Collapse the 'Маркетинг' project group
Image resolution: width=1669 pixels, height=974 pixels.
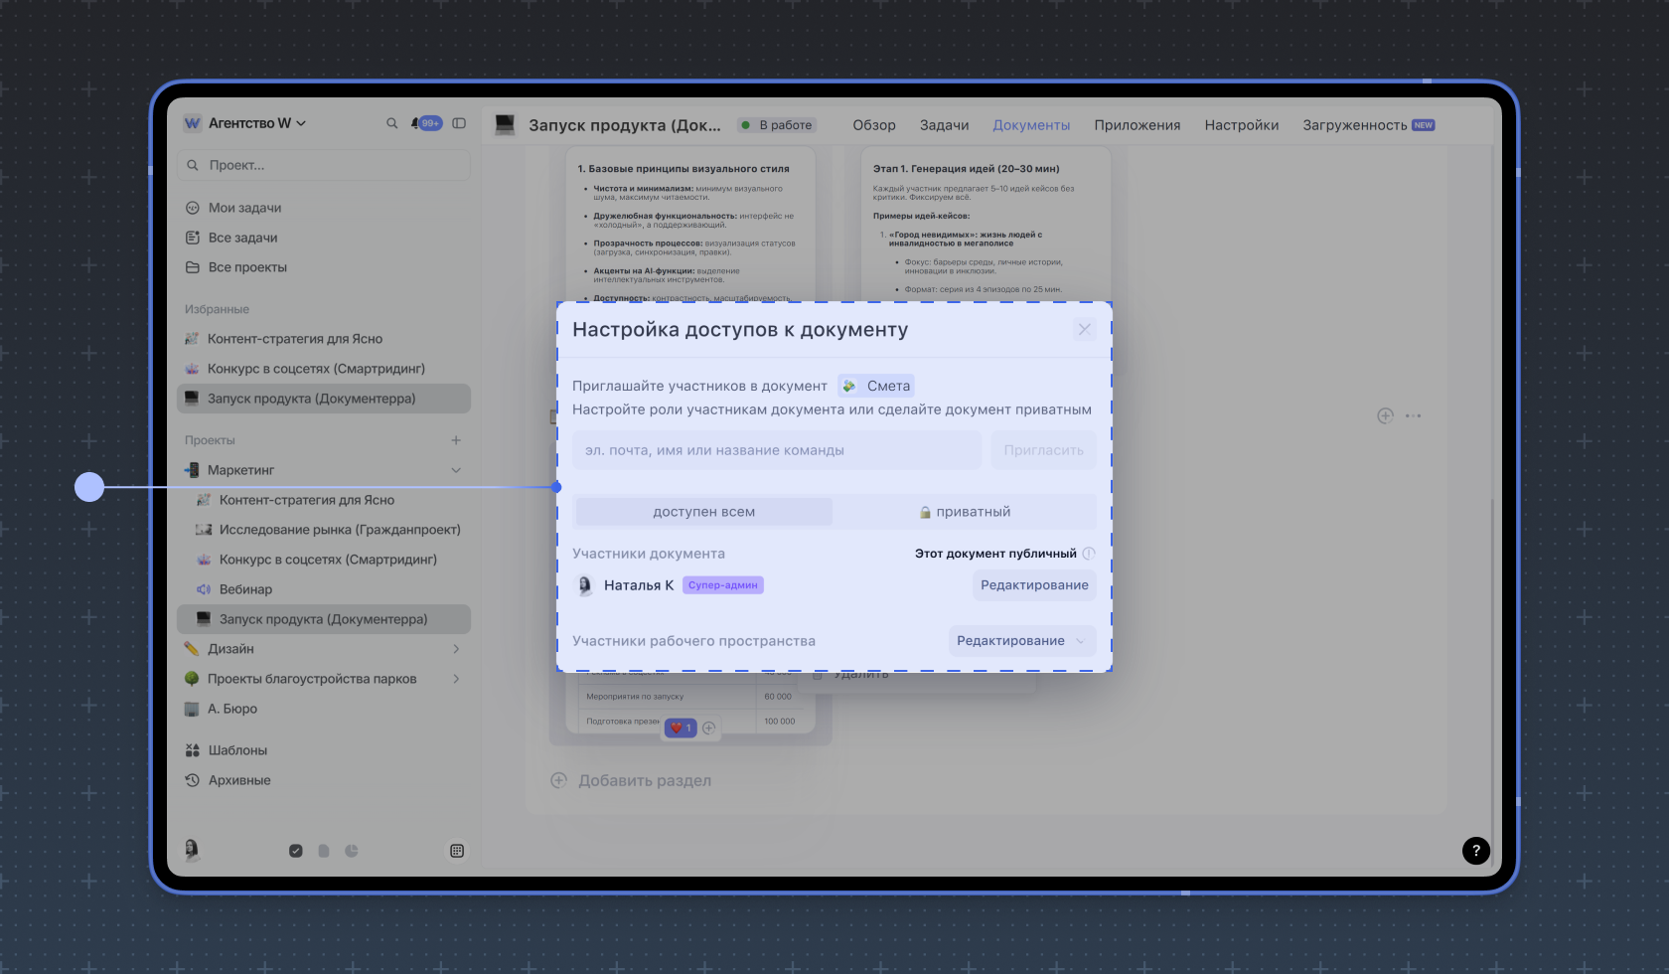click(x=456, y=470)
